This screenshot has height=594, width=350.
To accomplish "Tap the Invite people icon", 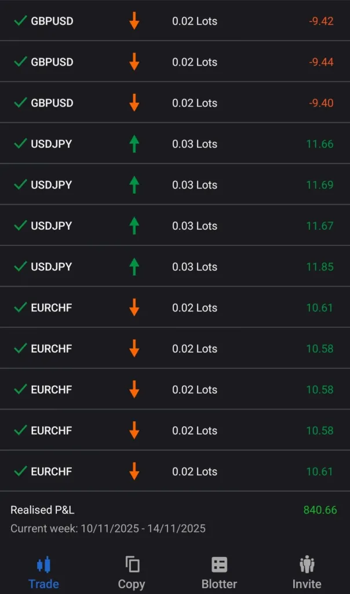I will (x=307, y=564).
